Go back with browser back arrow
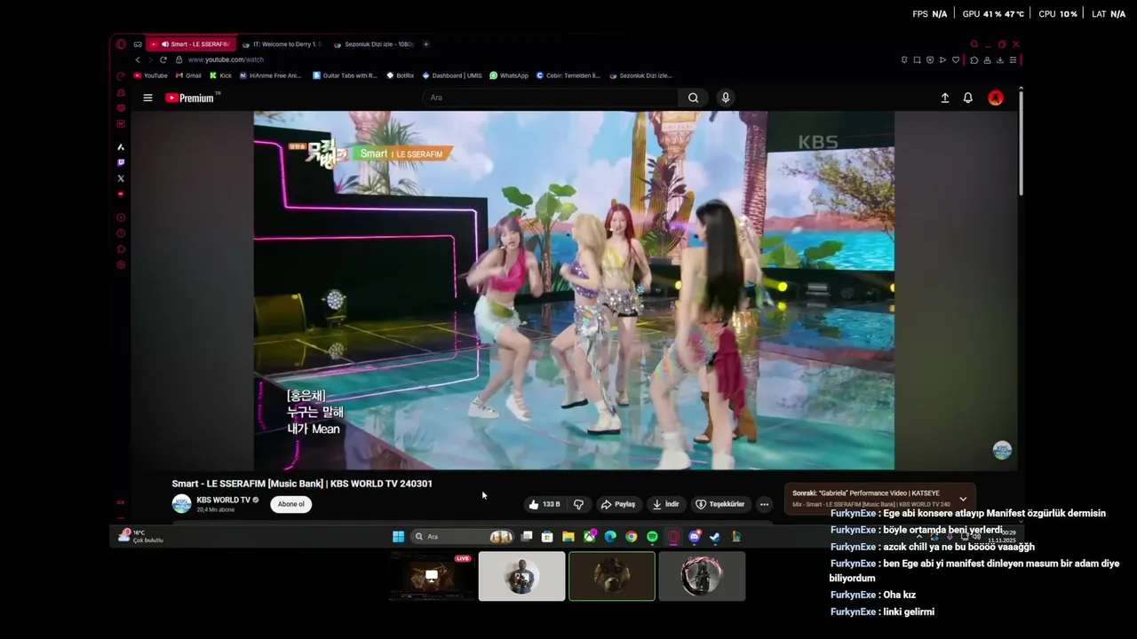 138,59
